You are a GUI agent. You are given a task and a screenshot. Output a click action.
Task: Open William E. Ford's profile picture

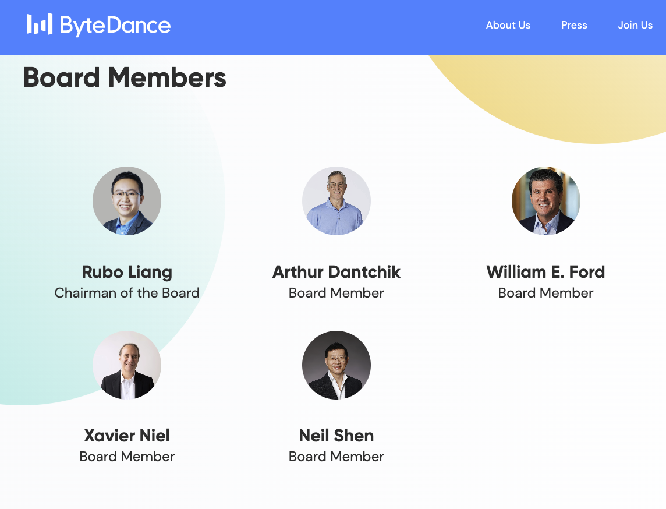point(546,201)
